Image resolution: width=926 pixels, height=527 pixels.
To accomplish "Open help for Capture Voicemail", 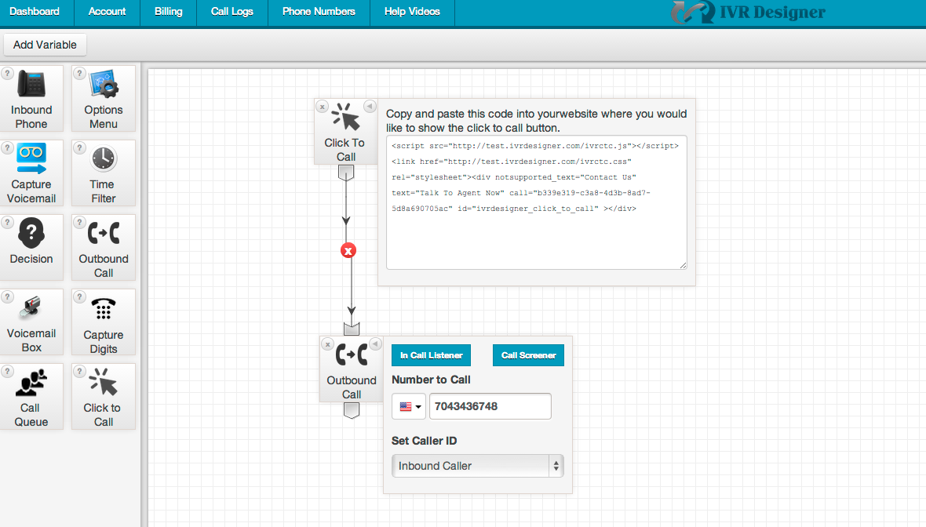I will 7,147.
